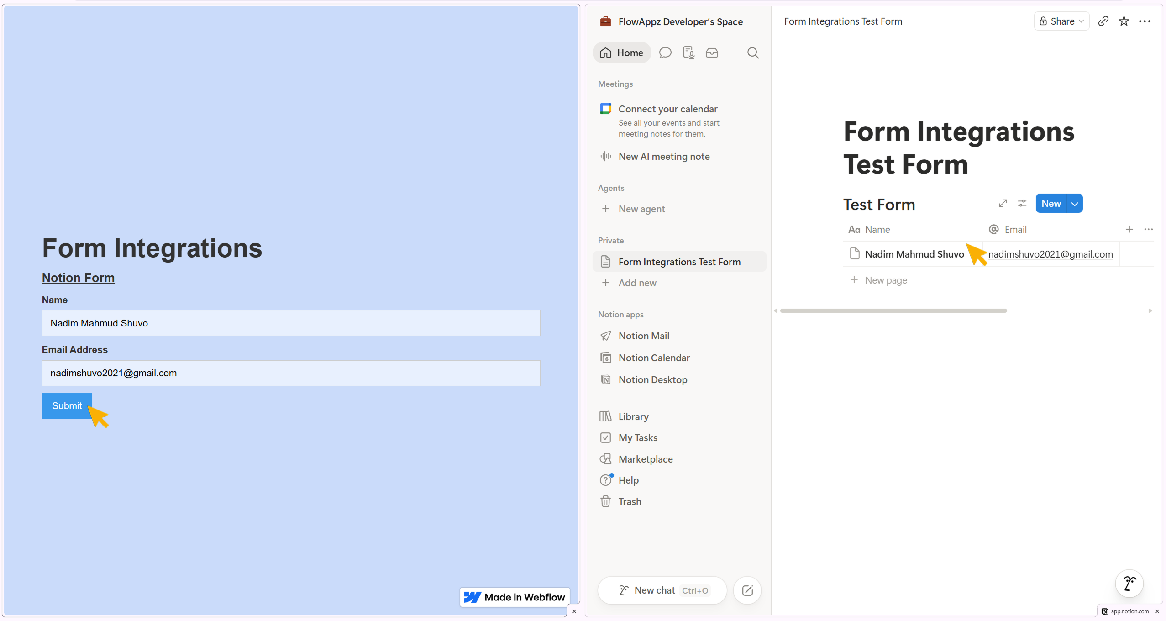1166x621 pixels.
Task: Click the Email column header
Action: tap(1008, 230)
